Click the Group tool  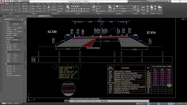coord(135,8)
